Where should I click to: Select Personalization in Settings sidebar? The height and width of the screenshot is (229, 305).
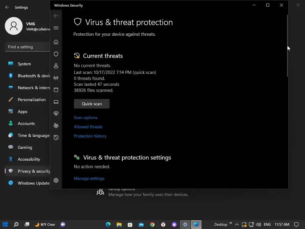click(27, 100)
